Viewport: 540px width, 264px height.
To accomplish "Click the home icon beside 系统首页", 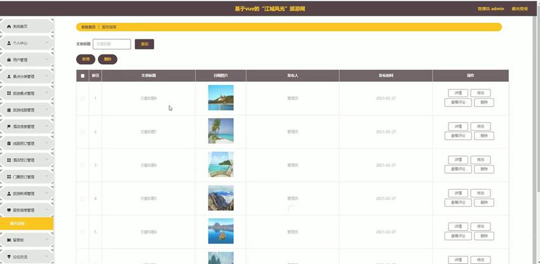I will pos(9,27).
